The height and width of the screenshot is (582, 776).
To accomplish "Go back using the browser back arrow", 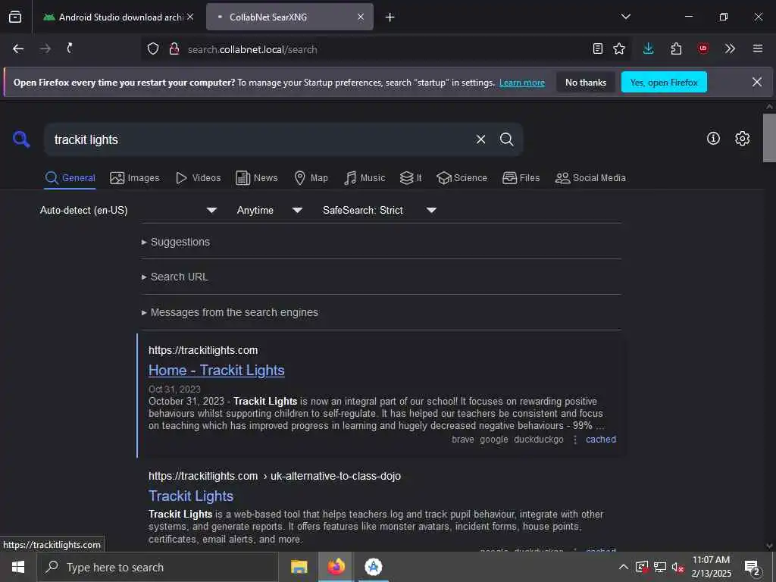I will pos(18,48).
